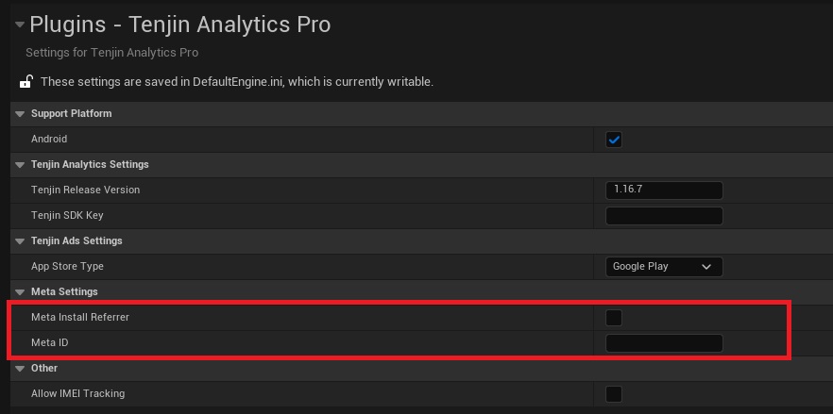The image size is (833, 414).
Task: Click the unlocked padlock icon
Action: point(26,81)
